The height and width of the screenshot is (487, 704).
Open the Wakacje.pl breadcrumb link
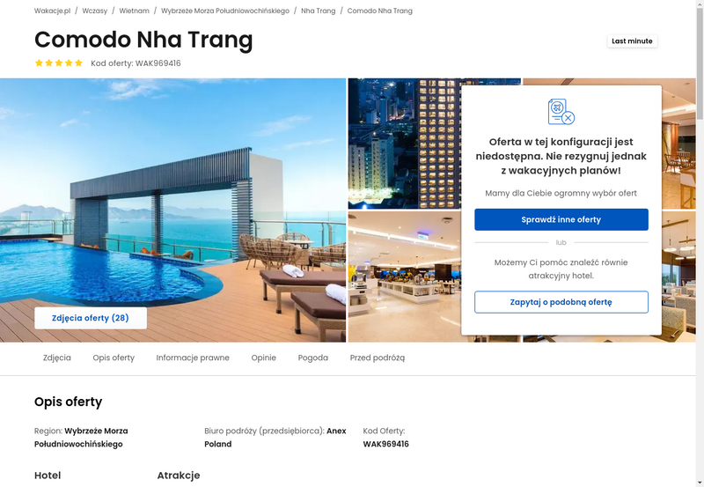pos(53,11)
